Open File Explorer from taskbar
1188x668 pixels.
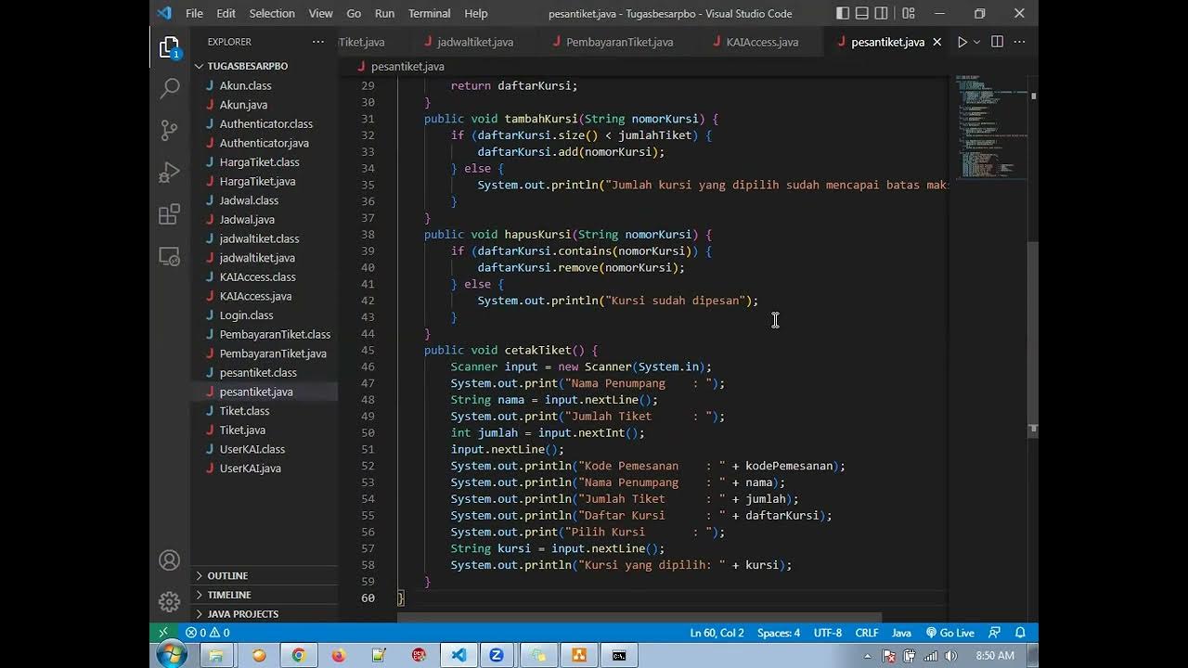pyautogui.click(x=216, y=655)
